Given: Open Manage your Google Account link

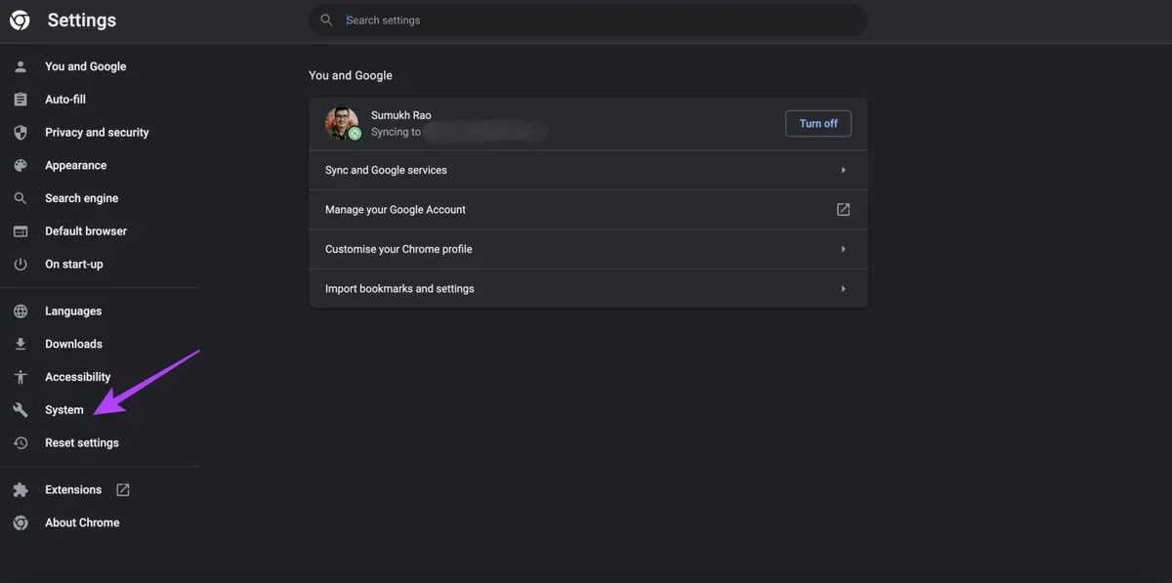Looking at the screenshot, I should point(588,210).
